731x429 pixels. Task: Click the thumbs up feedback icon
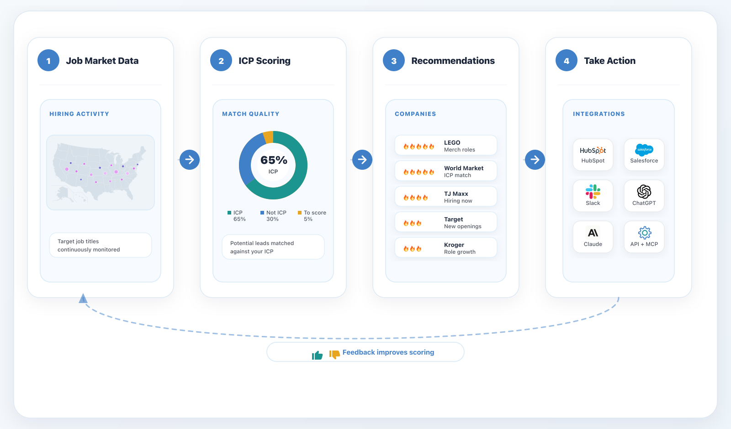(x=317, y=355)
